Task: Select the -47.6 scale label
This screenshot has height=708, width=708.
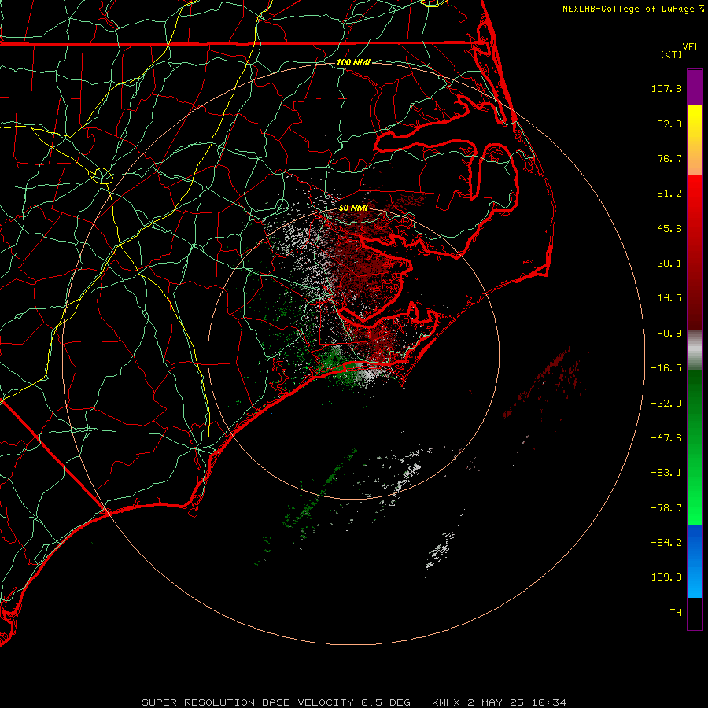Action: [666, 438]
